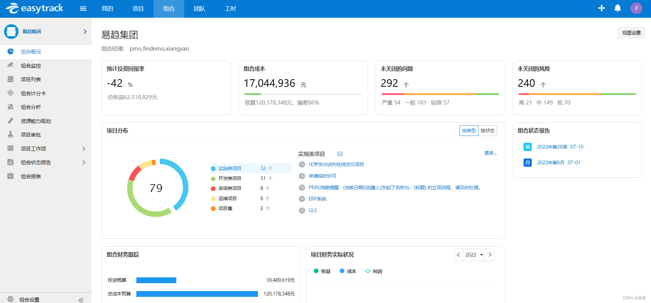
Task: Click the GLS project link
Action: point(313,210)
